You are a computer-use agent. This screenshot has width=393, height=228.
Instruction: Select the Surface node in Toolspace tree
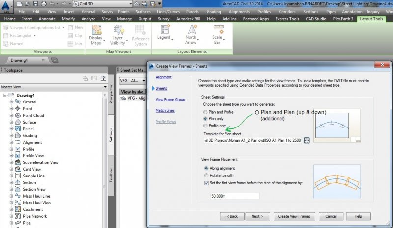29,122
